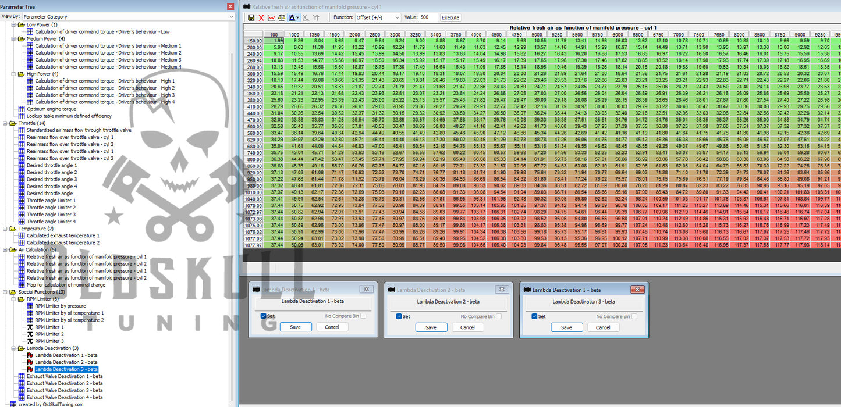Collapse the Lambda Deactivation (3) node

point(12,348)
